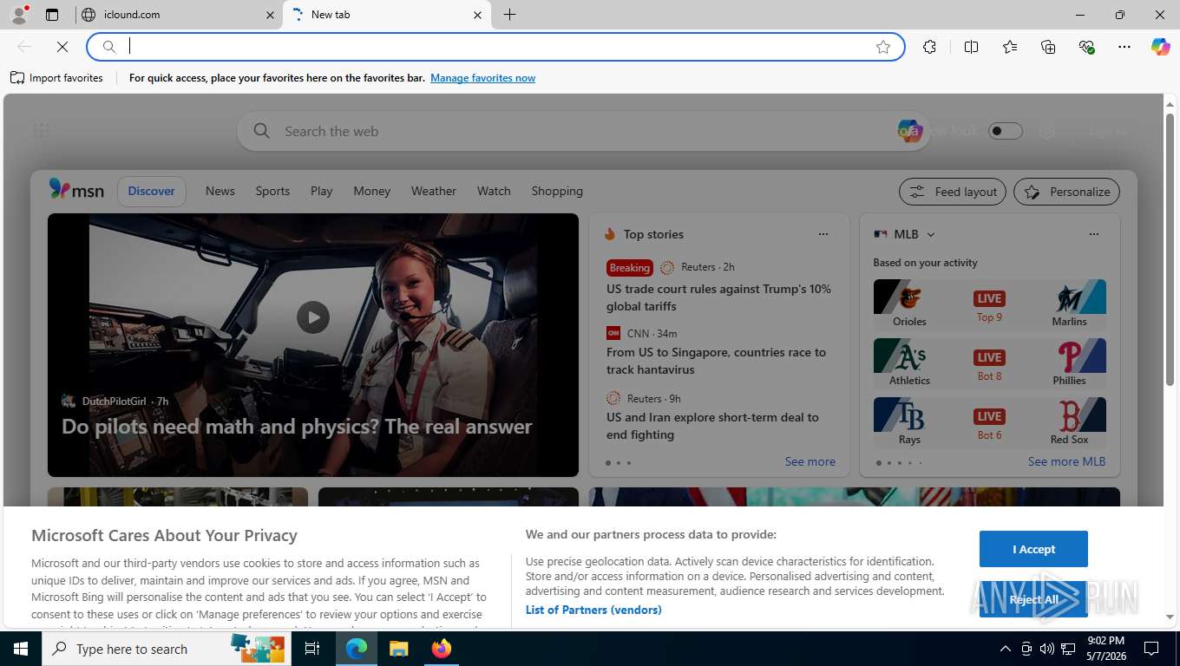Open the Collections icon
Screen dimensions: 1180x666
click(x=1048, y=47)
